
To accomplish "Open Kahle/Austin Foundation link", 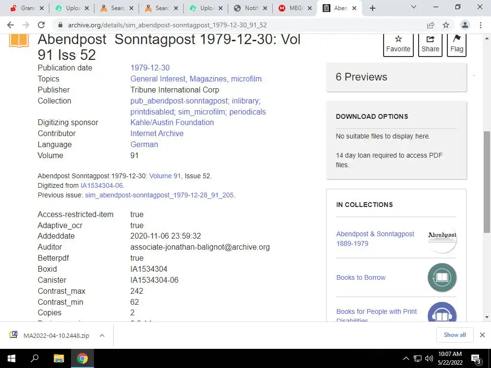I will [172, 122].
